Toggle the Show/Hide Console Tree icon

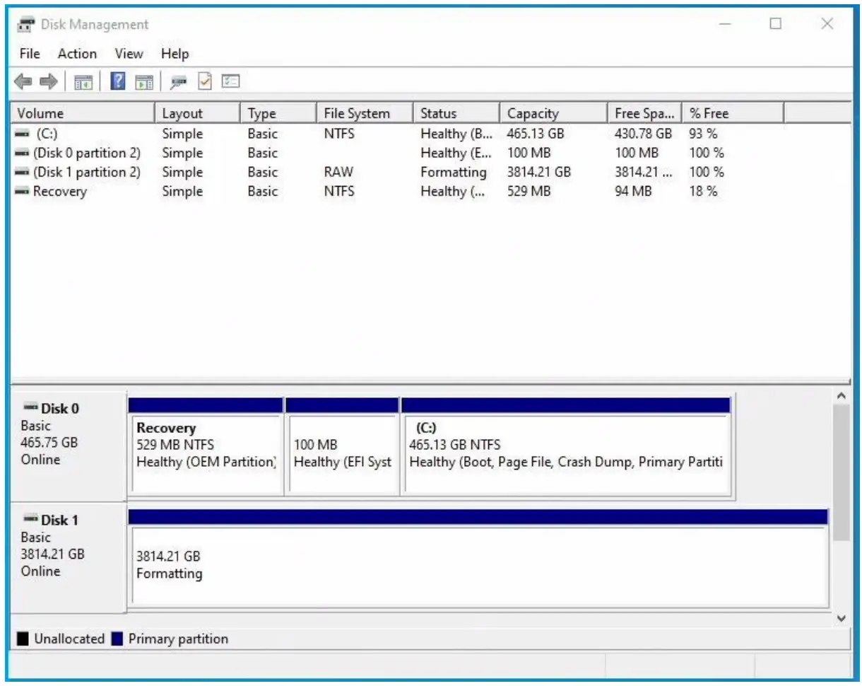click(x=83, y=80)
